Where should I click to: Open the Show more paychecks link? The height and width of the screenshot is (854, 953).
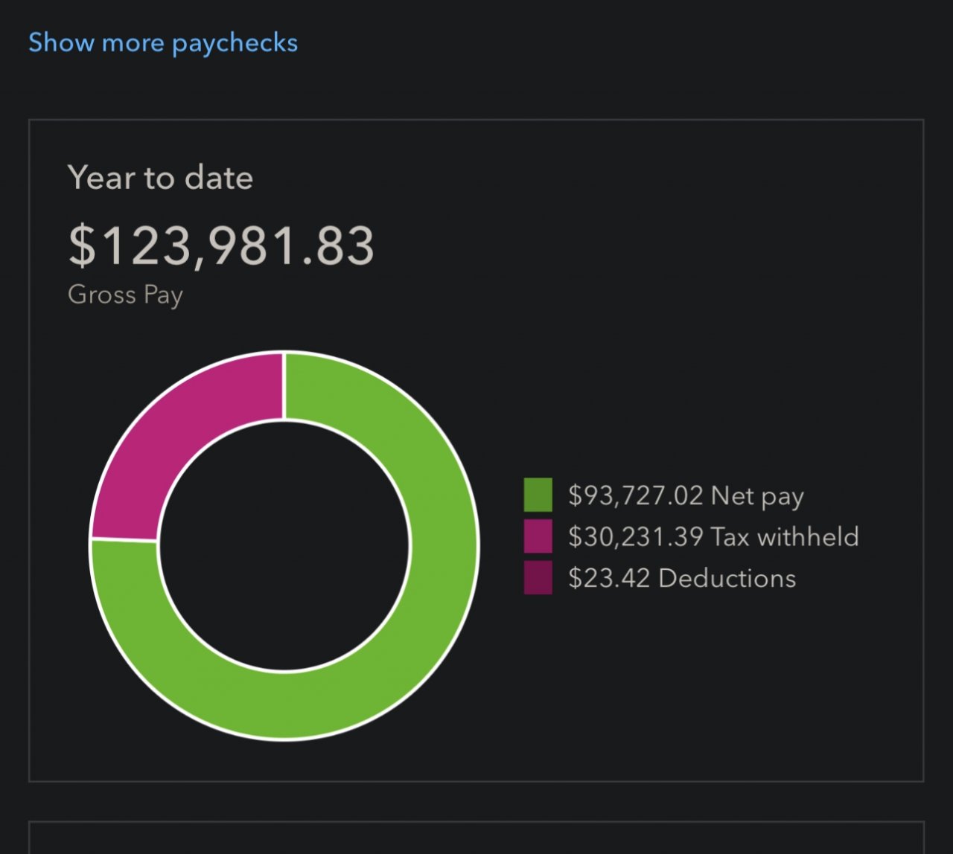pyautogui.click(x=162, y=42)
